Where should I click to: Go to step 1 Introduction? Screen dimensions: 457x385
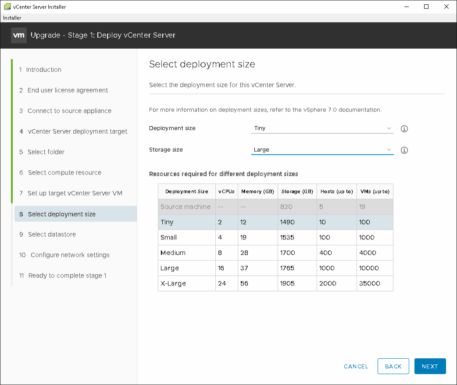(43, 70)
